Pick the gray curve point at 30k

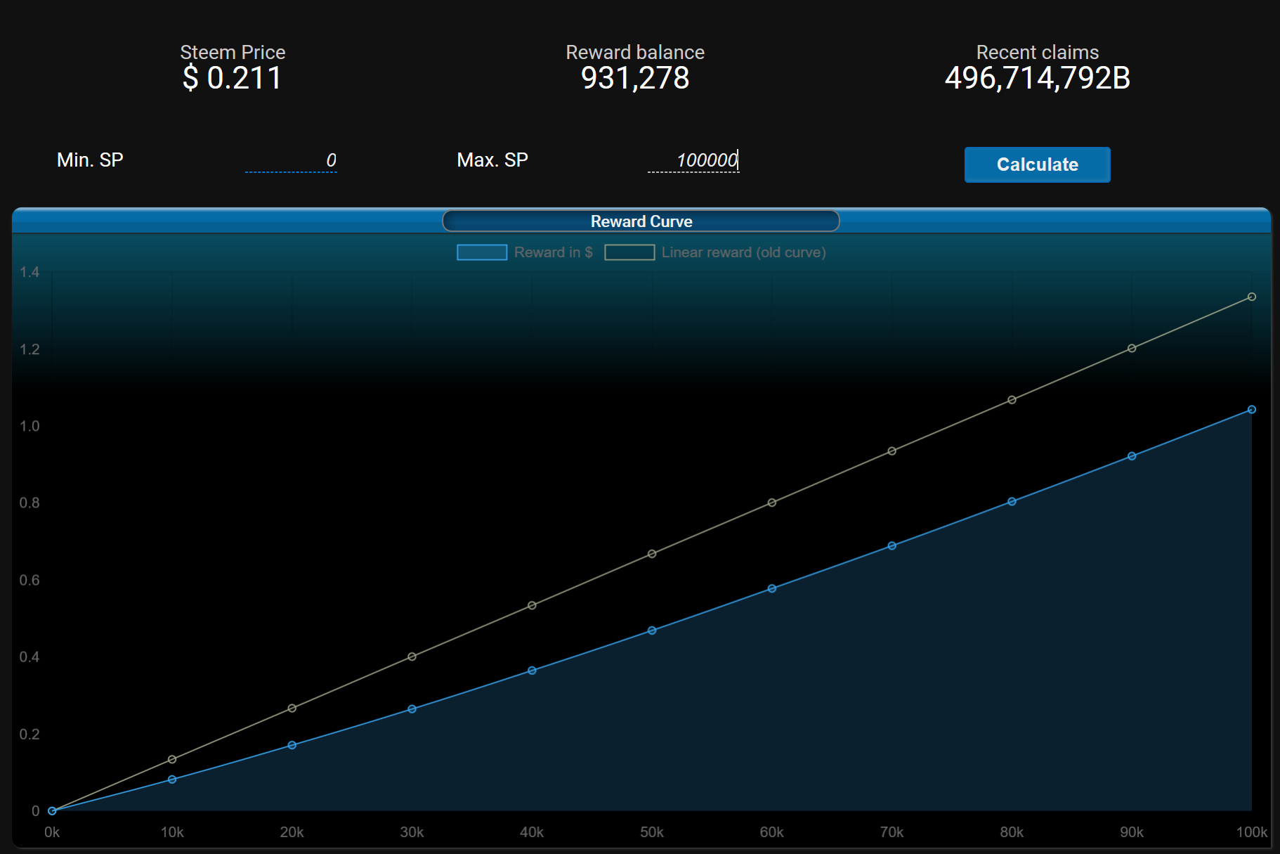[412, 656]
